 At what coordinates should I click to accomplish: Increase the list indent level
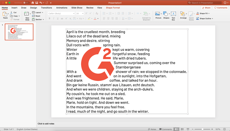[x=123, y=13]
